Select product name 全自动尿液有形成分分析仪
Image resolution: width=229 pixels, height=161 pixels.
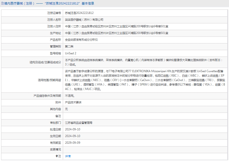click(81, 40)
